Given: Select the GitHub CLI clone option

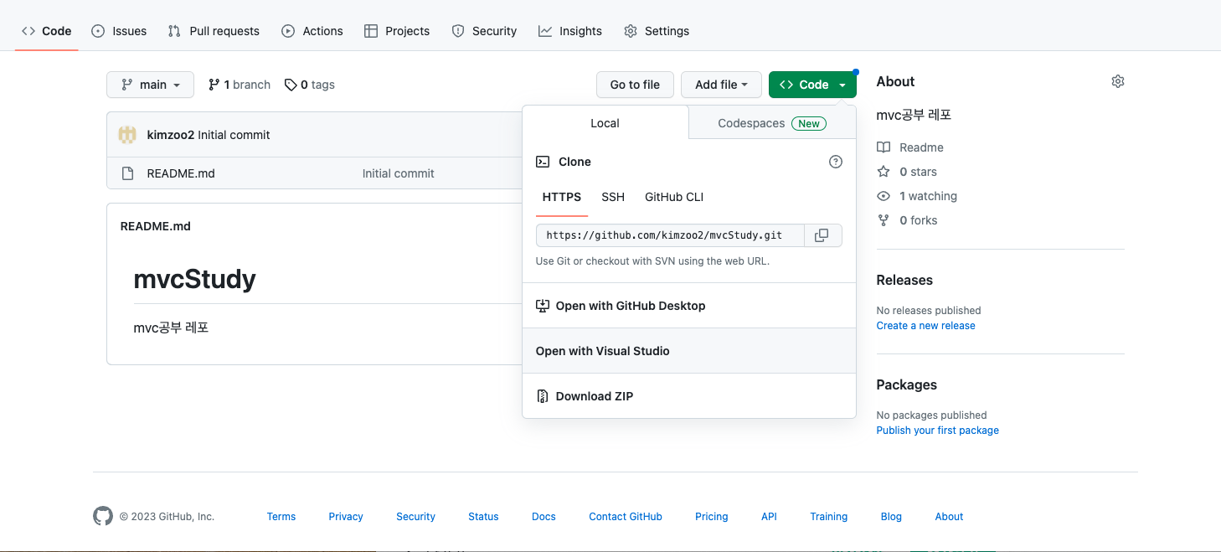Looking at the screenshot, I should pyautogui.click(x=674, y=197).
